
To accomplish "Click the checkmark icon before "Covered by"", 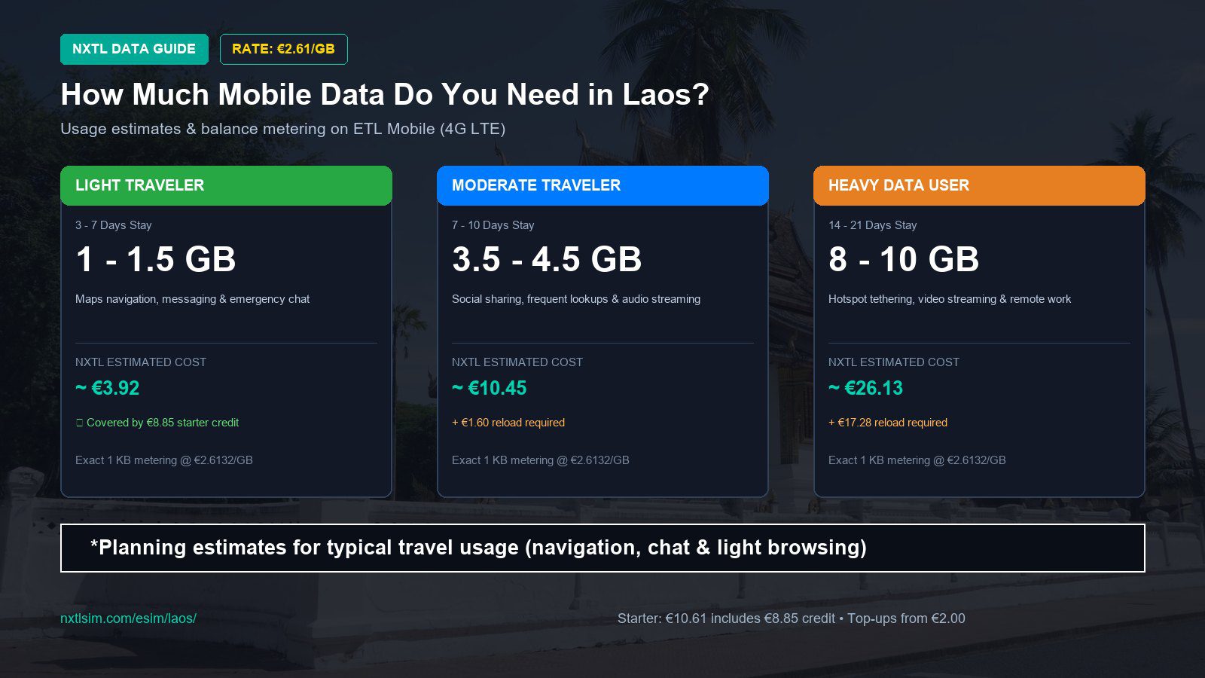I will click(80, 423).
